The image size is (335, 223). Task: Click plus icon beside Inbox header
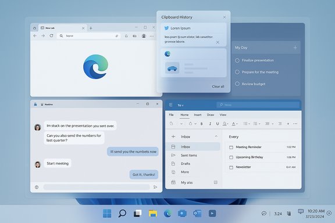coord(173,136)
